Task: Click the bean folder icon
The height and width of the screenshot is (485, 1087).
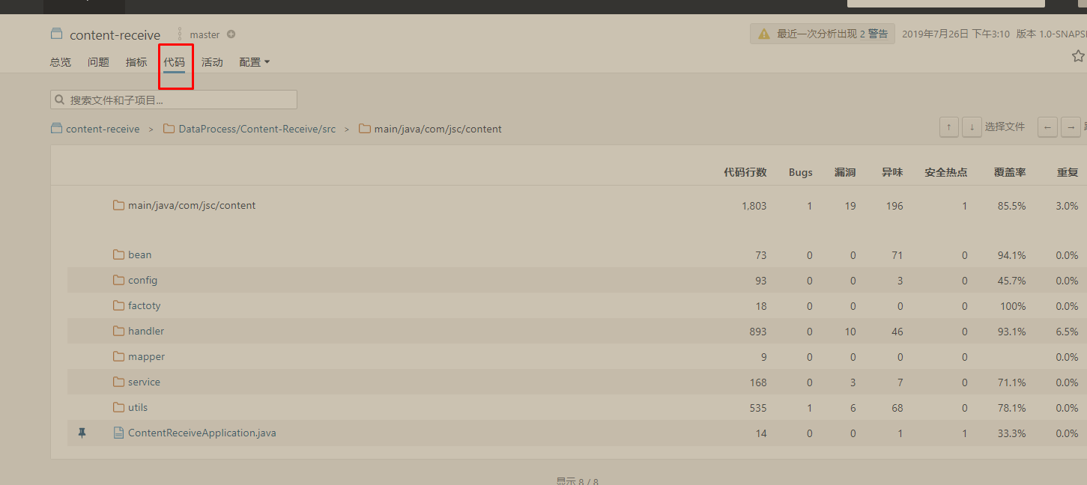Action: click(x=118, y=254)
